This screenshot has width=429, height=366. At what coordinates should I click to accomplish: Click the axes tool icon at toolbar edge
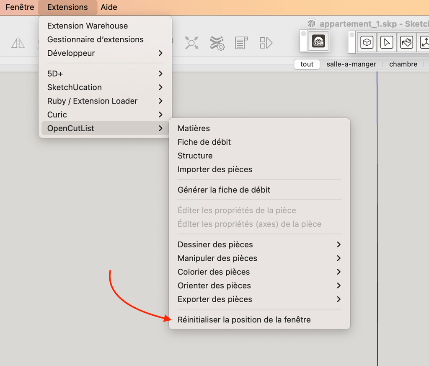click(x=424, y=42)
